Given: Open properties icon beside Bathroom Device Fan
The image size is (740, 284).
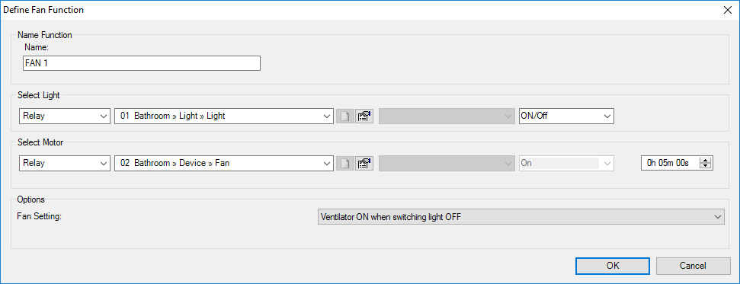Looking at the screenshot, I should (364, 163).
